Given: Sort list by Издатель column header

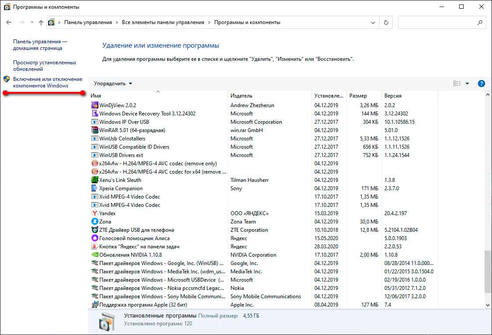Looking at the screenshot, I should coord(241,96).
